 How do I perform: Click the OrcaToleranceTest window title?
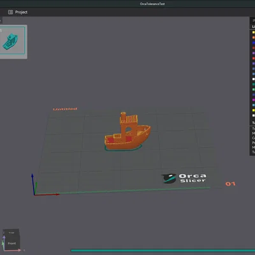[x=152, y=4]
